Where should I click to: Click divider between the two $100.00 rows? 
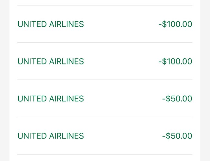coord(105,43)
